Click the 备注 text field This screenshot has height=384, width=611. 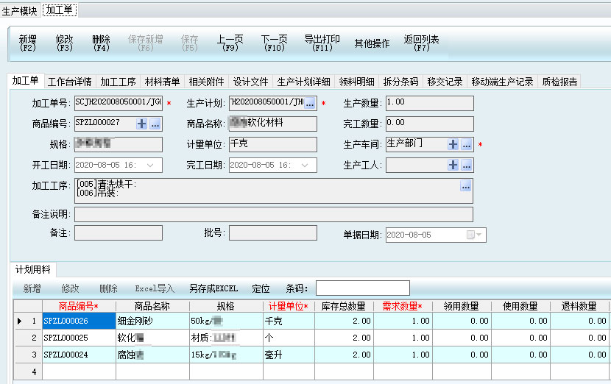pyautogui.click(x=118, y=233)
